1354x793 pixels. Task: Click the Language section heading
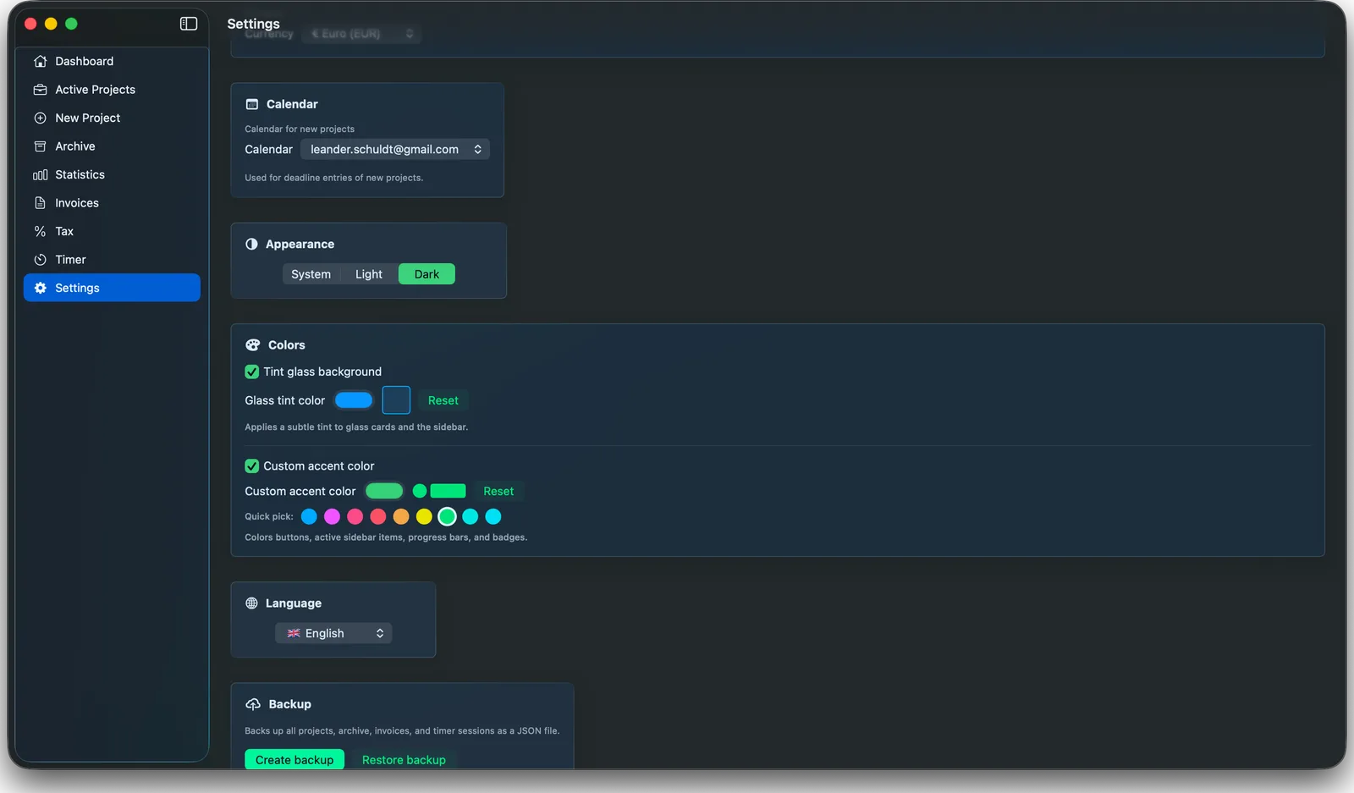[294, 603]
